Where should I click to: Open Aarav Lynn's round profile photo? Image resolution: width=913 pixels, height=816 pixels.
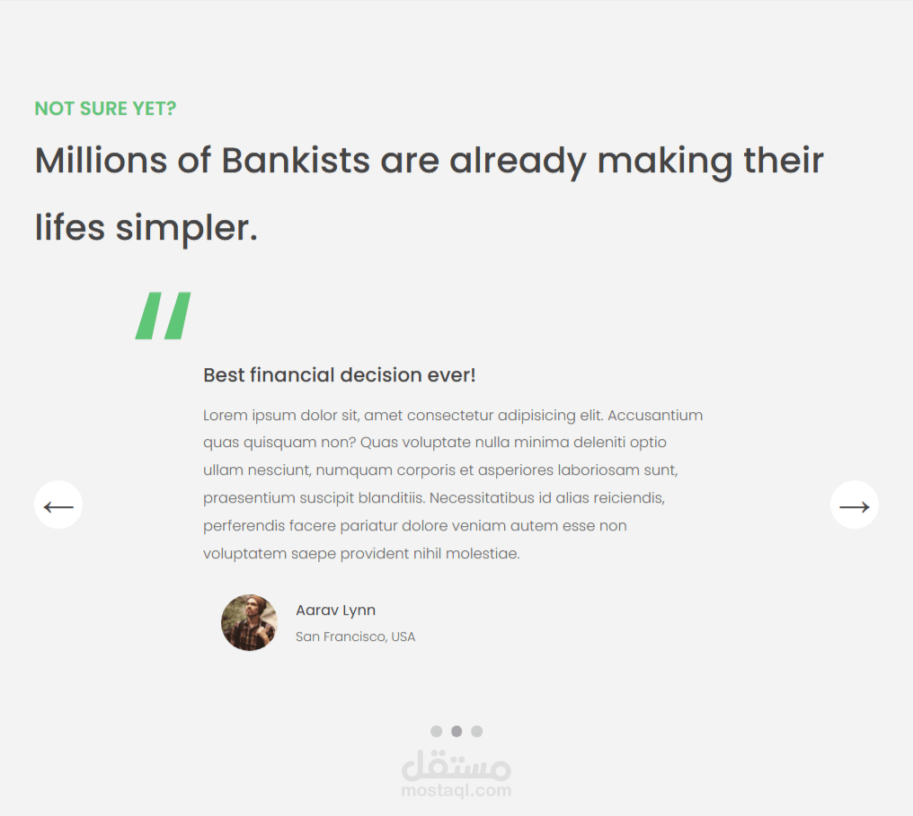point(249,622)
